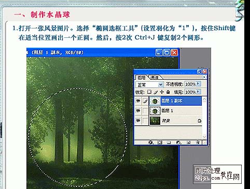Create a new layer group icon
Screen dimensions: 250x189
tap(169, 142)
